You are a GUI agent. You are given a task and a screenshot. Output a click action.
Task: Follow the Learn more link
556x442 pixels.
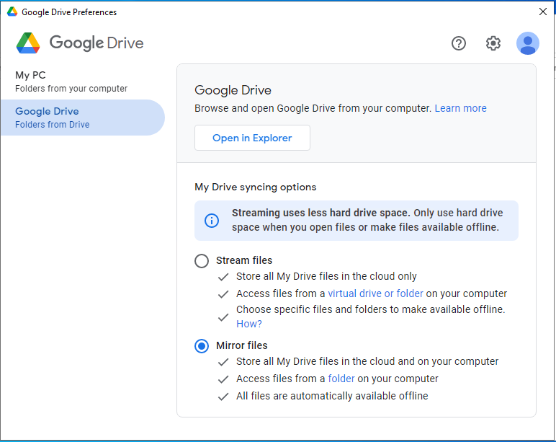(460, 108)
